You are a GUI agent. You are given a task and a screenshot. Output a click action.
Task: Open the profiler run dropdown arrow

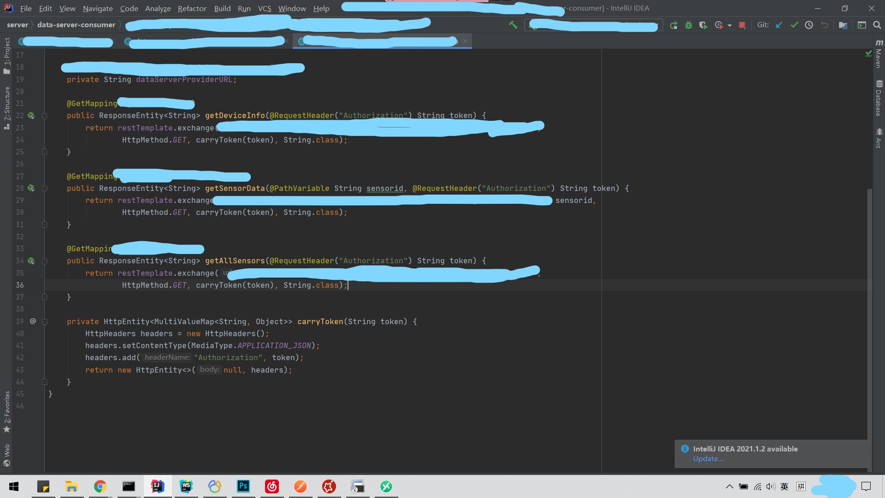pyautogui.click(x=730, y=25)
